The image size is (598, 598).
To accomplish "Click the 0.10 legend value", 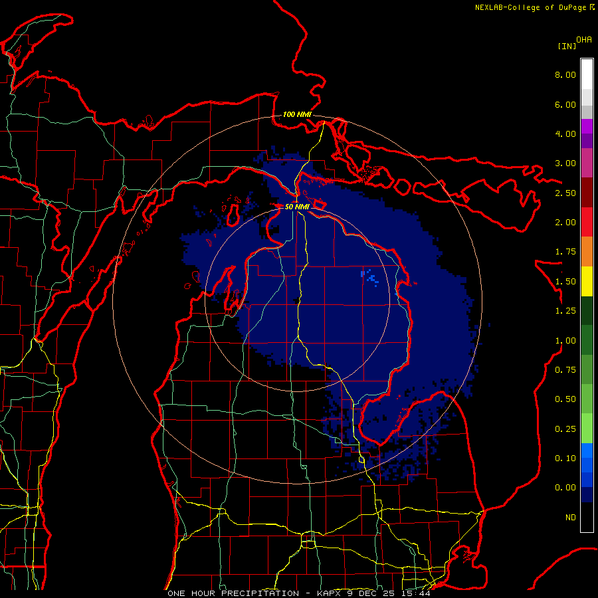I will pyautogui.click(x=565, y=458).
